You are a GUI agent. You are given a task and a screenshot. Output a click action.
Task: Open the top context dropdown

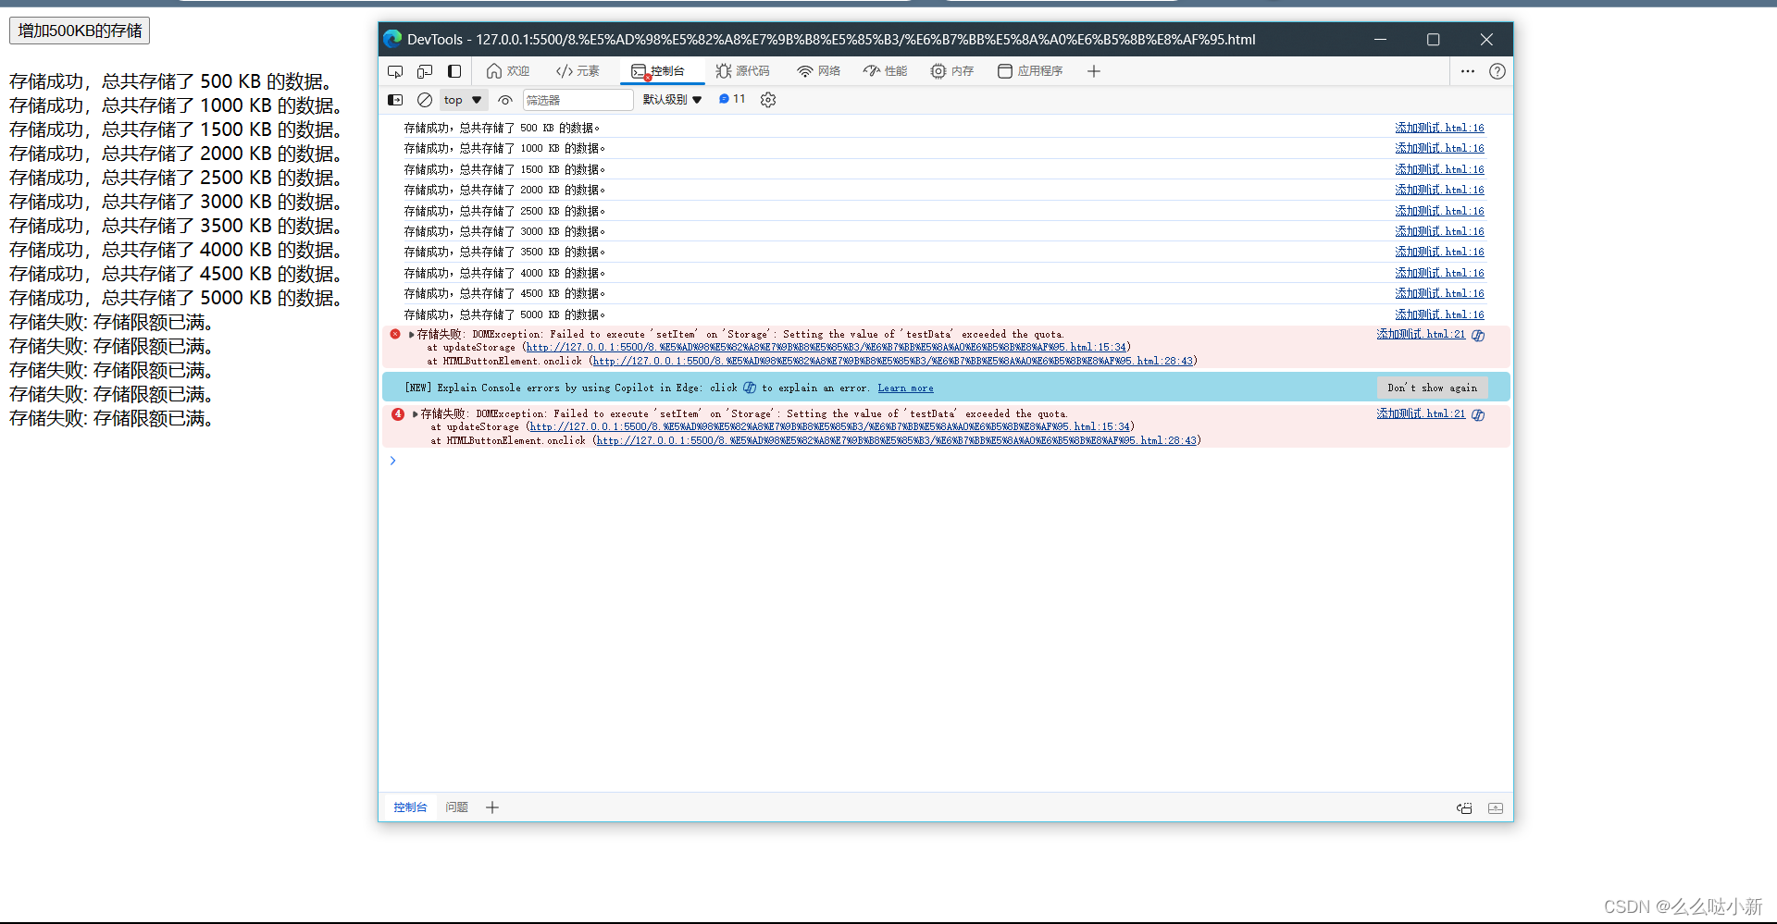463,100
